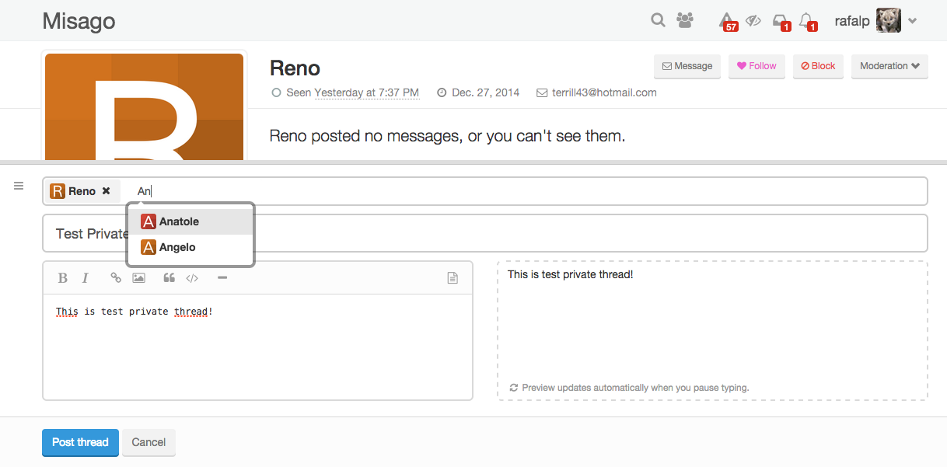This screenshot has height=467, width=947.
Task: Remove Reno from the recipients
Action: click(x=107, y=191)
